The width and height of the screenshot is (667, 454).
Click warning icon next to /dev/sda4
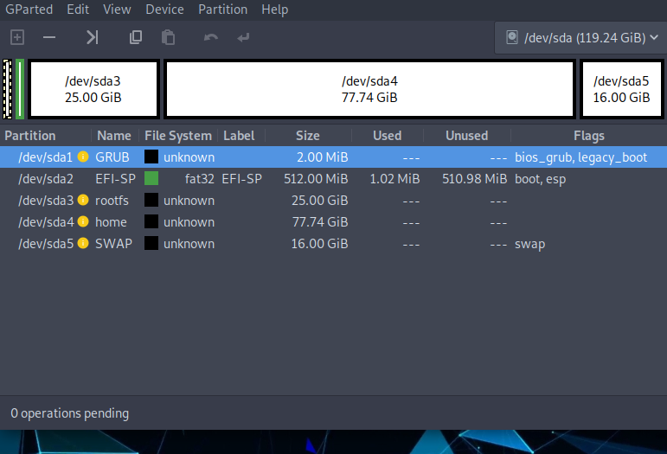click(83, 221)
